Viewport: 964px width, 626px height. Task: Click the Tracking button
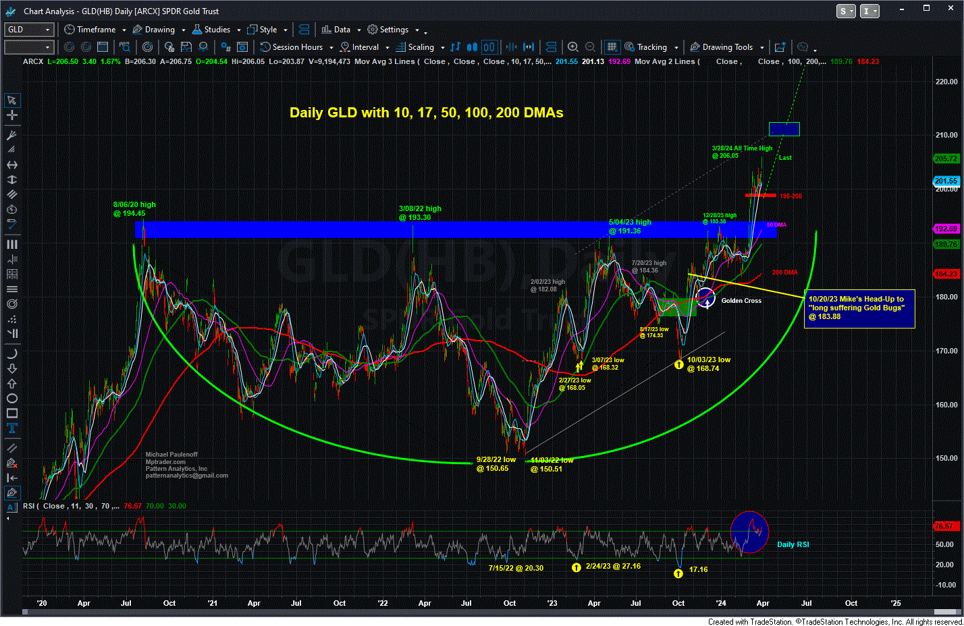(x=645, y=47)
